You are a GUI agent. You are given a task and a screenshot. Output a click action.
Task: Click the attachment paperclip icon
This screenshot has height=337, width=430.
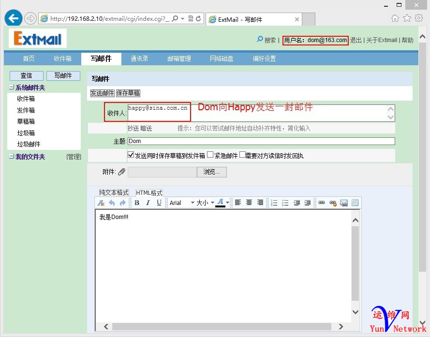(122, 172)
